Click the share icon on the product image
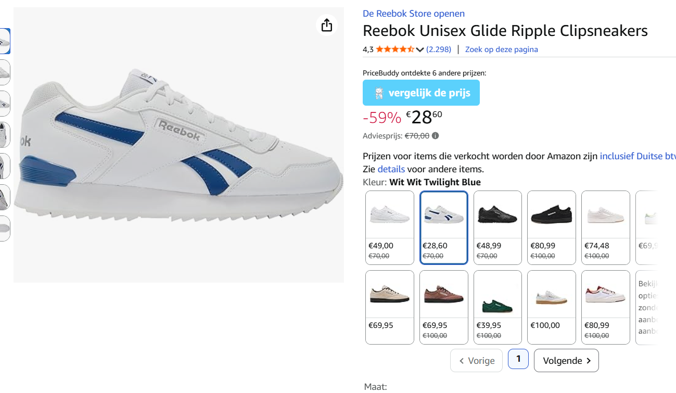 pyautogui.click(x=326, y=24)
